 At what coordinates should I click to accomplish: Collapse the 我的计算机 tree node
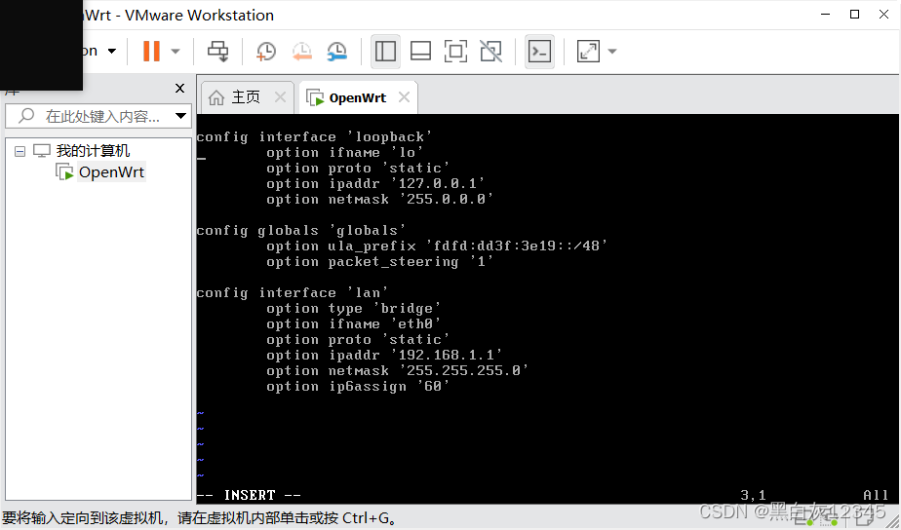[x=20, y=152]
